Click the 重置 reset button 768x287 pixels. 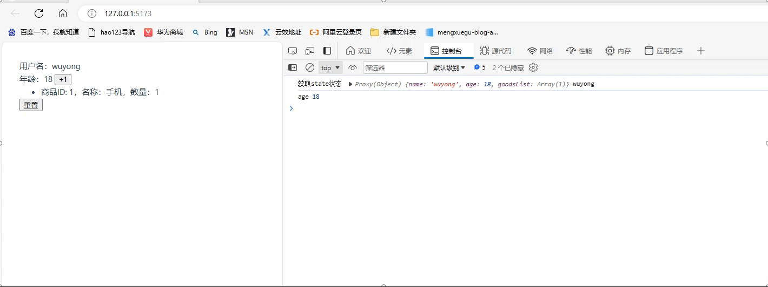tap(31, 105)
